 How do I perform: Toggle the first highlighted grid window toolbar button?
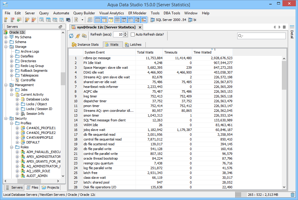pos(98,20)
